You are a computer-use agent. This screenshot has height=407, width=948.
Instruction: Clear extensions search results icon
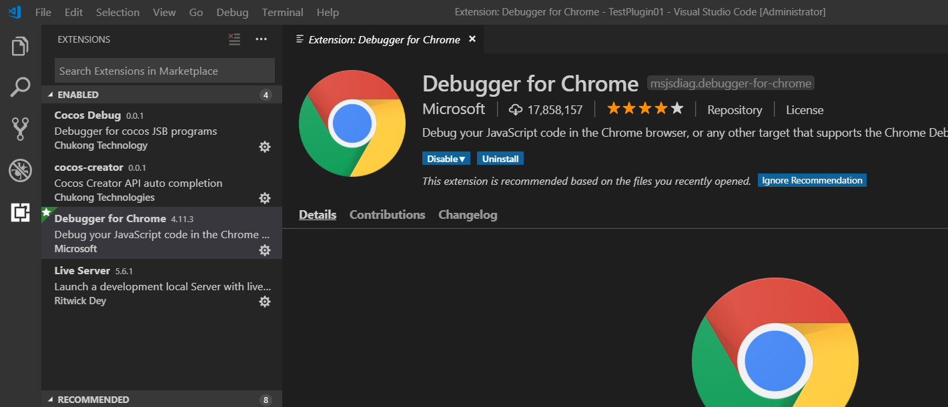[x=234, y=39]
